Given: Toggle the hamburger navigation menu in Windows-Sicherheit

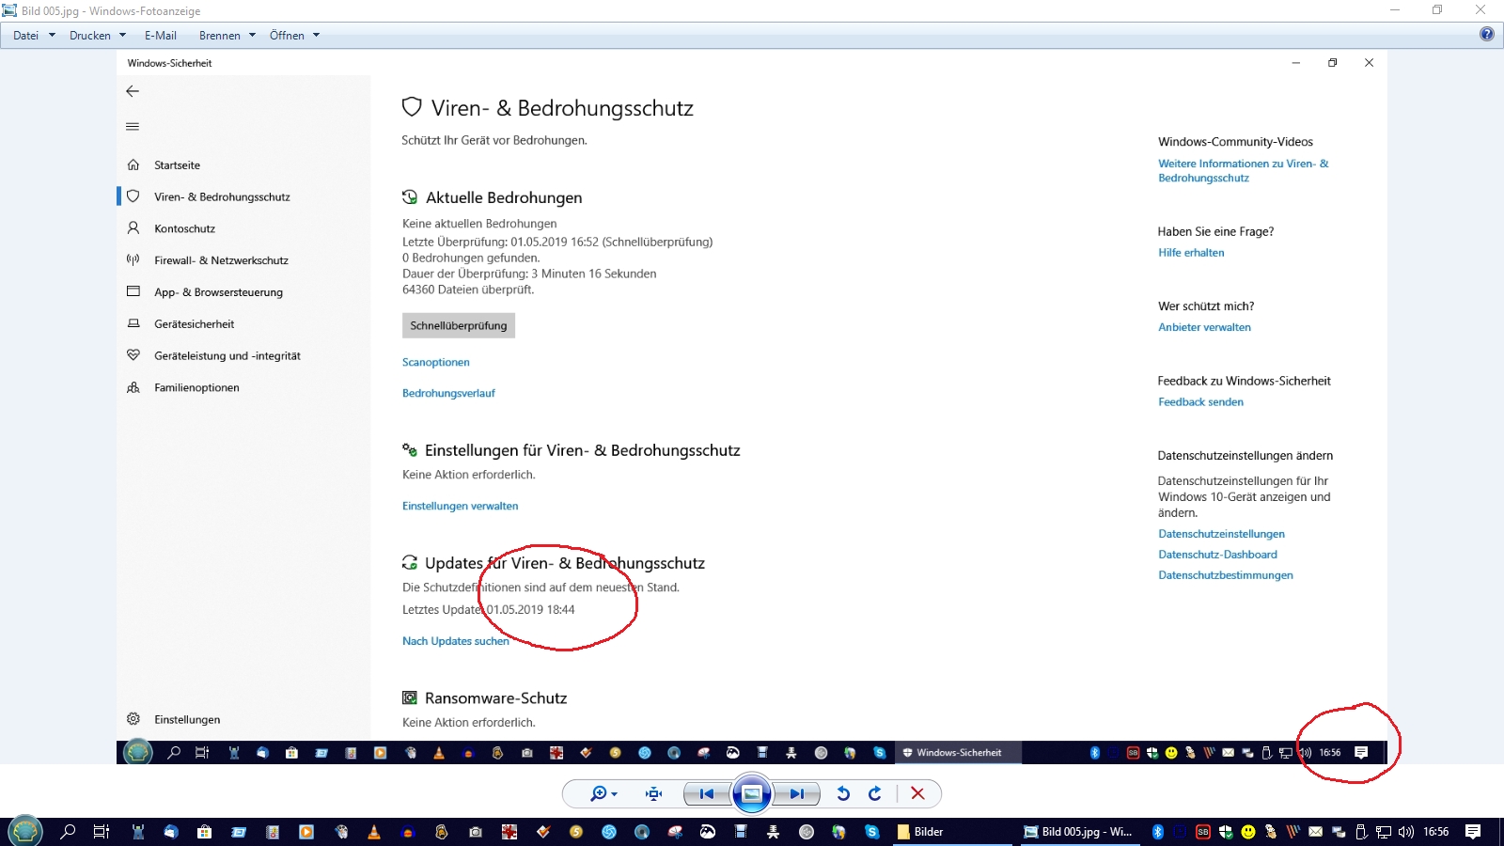Looking at the screenshot, I should 133,126.
